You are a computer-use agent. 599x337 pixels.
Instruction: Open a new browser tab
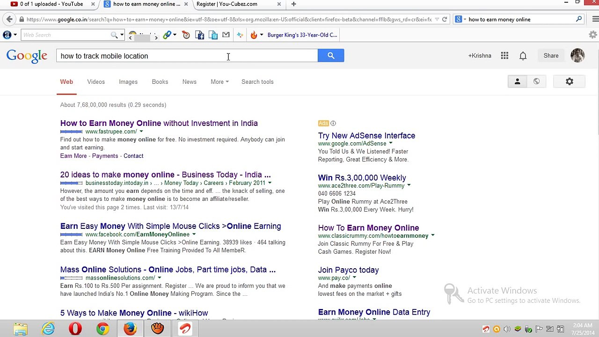click(293, 4)
